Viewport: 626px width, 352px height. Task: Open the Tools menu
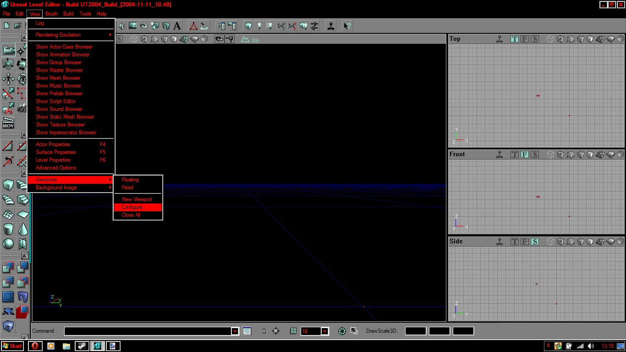coord(85,14)
